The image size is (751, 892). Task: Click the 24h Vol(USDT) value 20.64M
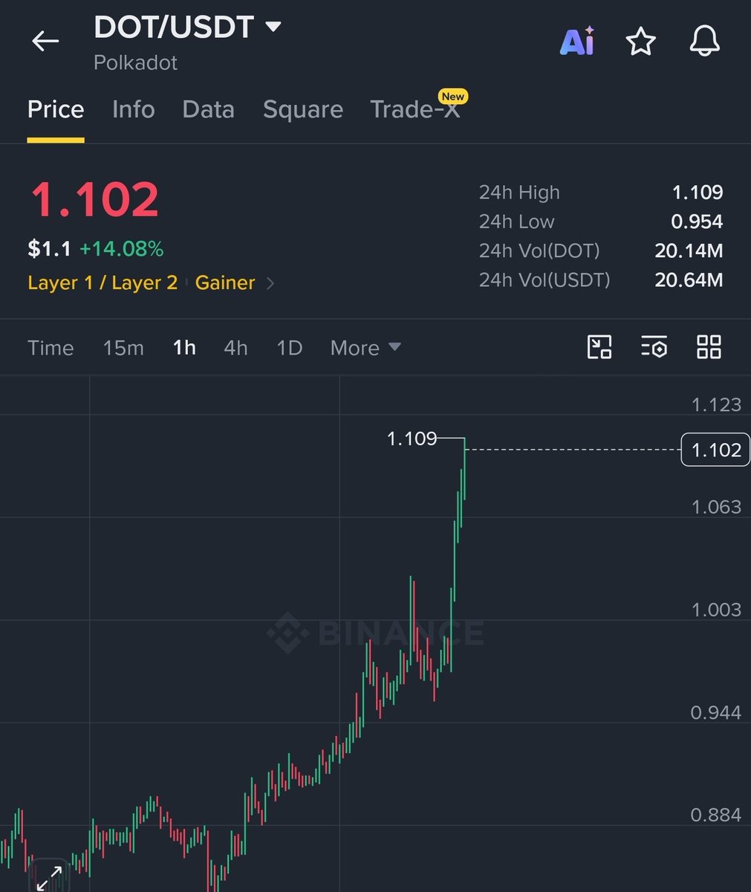[x=689, y=280]
